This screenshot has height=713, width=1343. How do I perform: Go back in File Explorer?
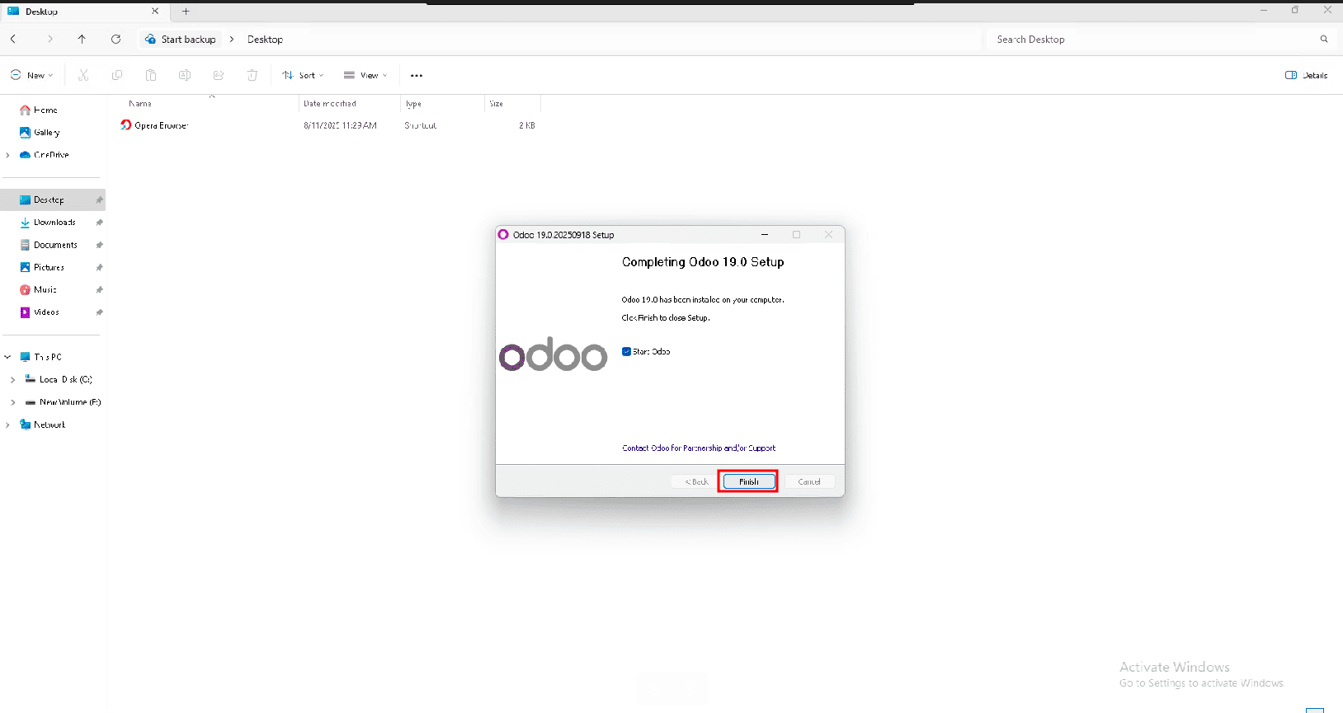tap(13, 39)
